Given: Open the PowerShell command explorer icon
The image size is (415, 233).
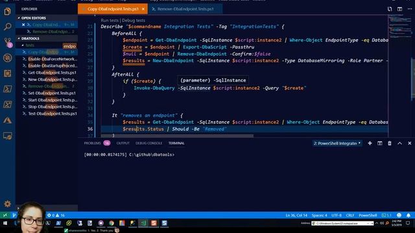Looking at the screenshot, I should pyautogui.click(x=7, y=89).
